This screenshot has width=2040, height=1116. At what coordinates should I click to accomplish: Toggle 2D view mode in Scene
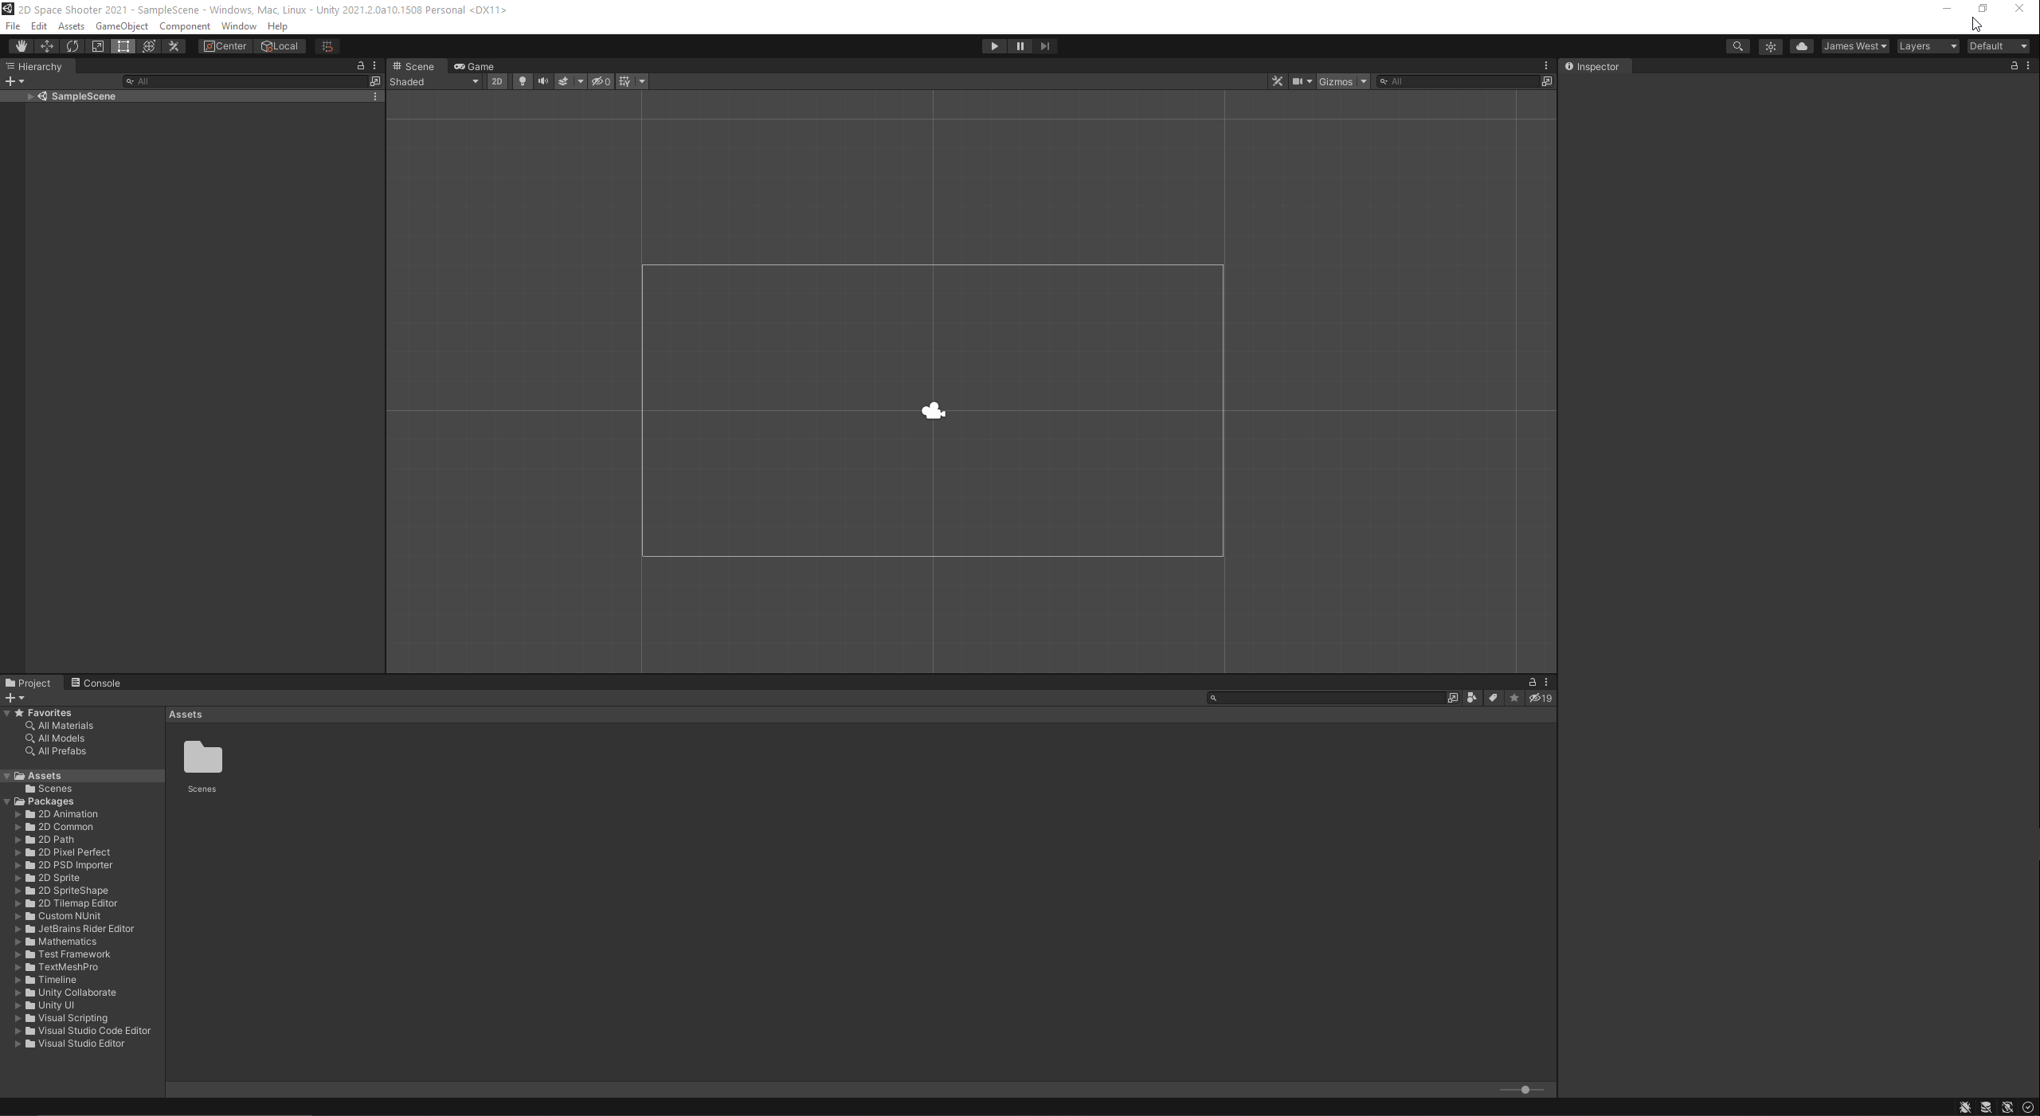pos(496,81)
